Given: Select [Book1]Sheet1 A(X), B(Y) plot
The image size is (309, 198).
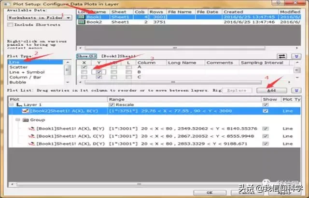Looking at the screenshot, I should [154, 129].
